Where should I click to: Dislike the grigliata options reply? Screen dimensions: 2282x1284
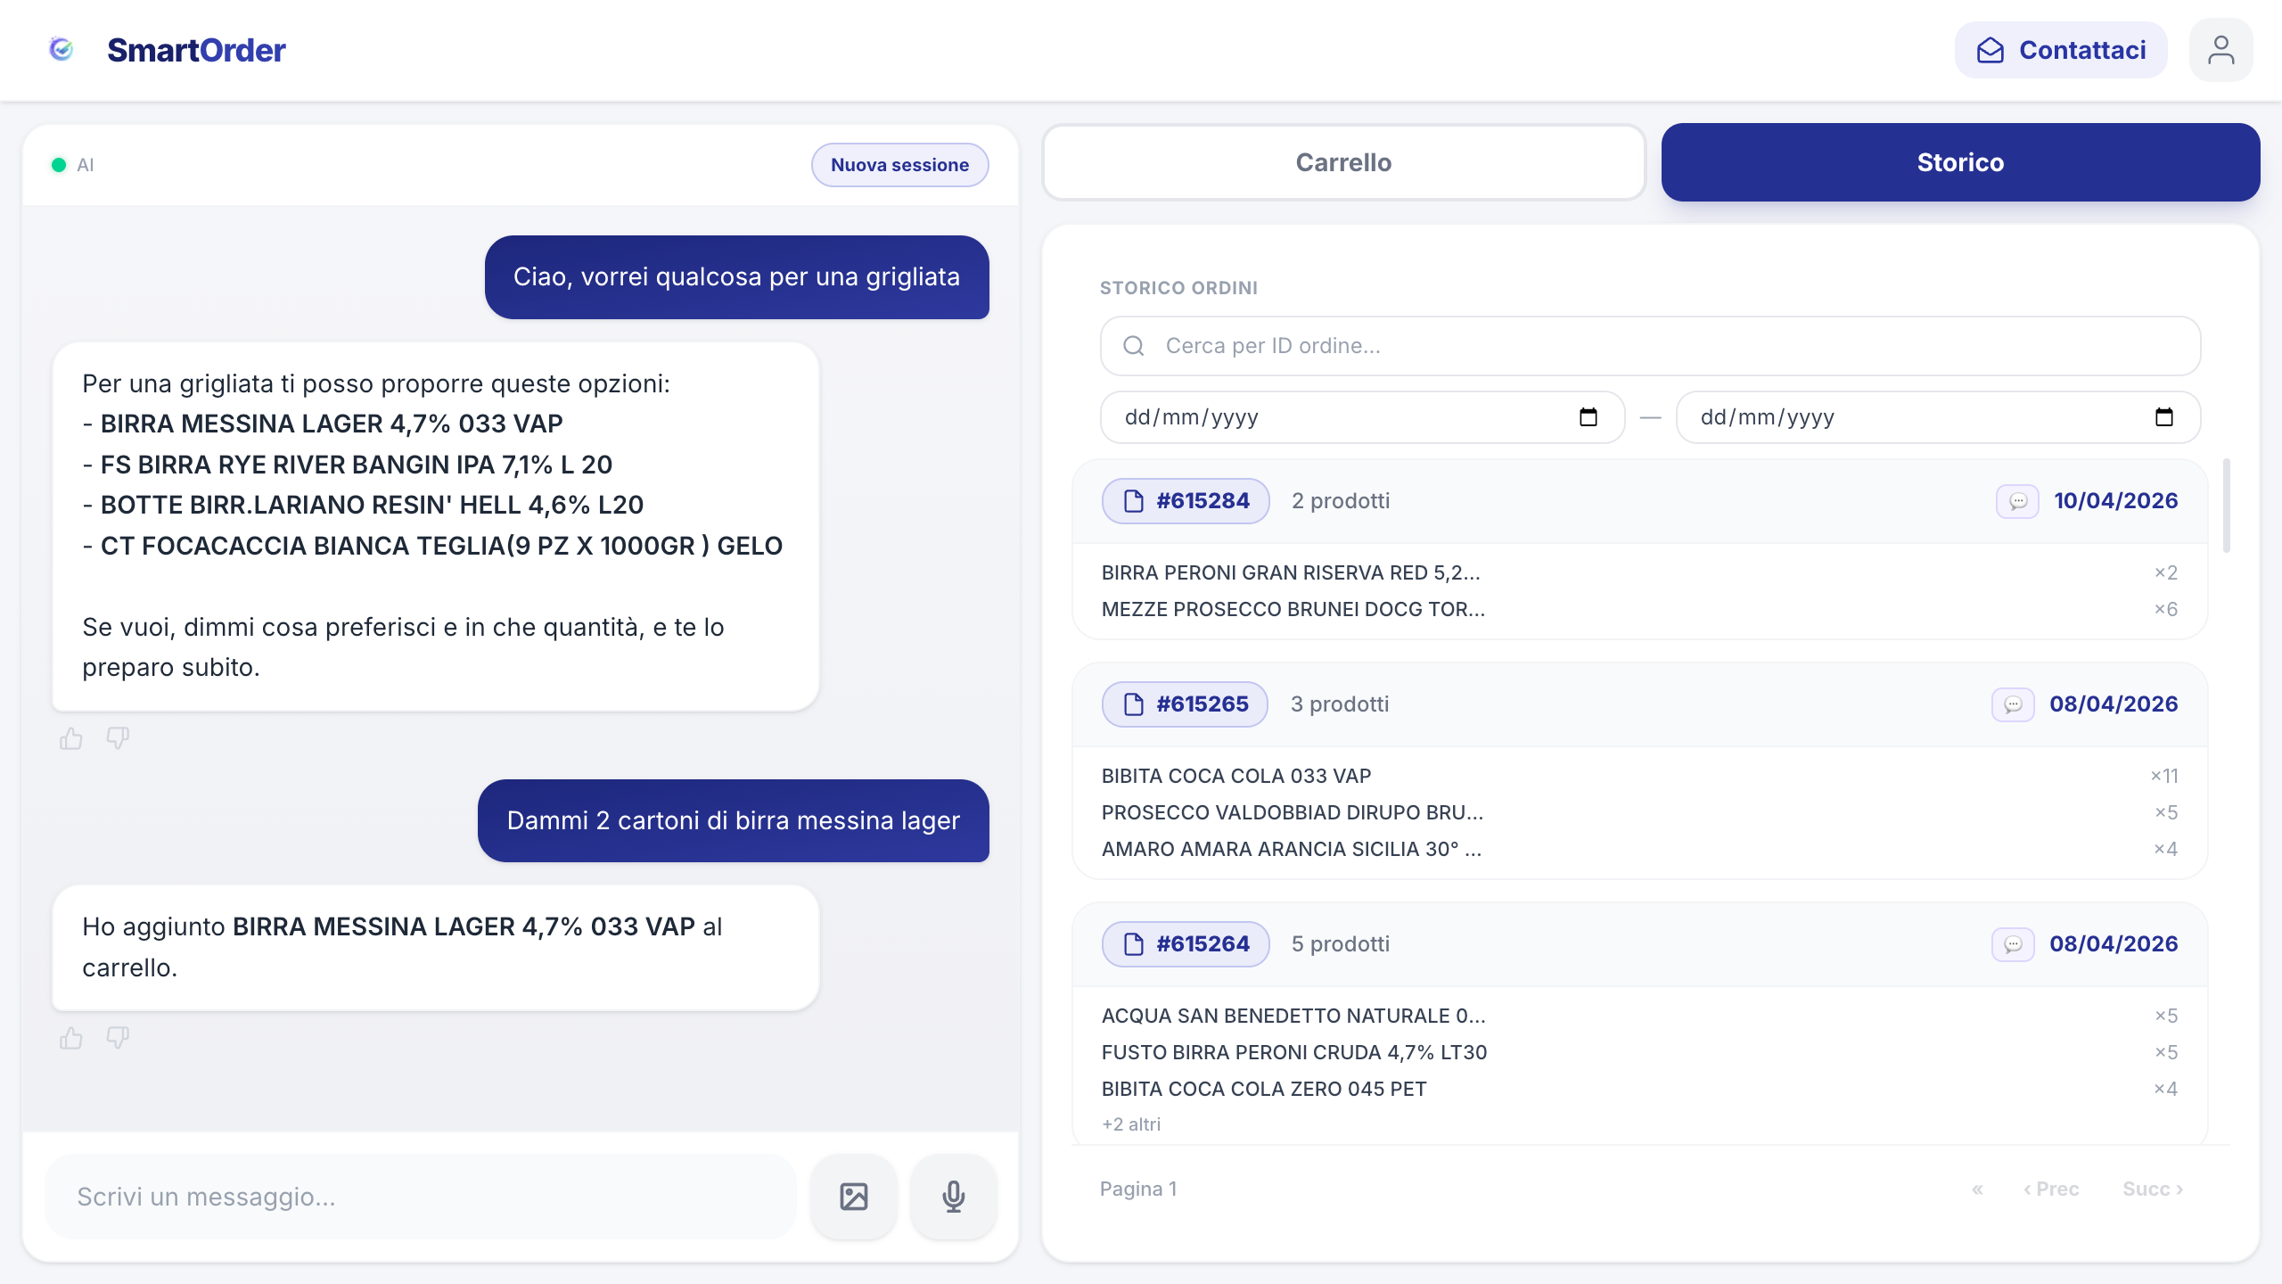tap(118, 738)
